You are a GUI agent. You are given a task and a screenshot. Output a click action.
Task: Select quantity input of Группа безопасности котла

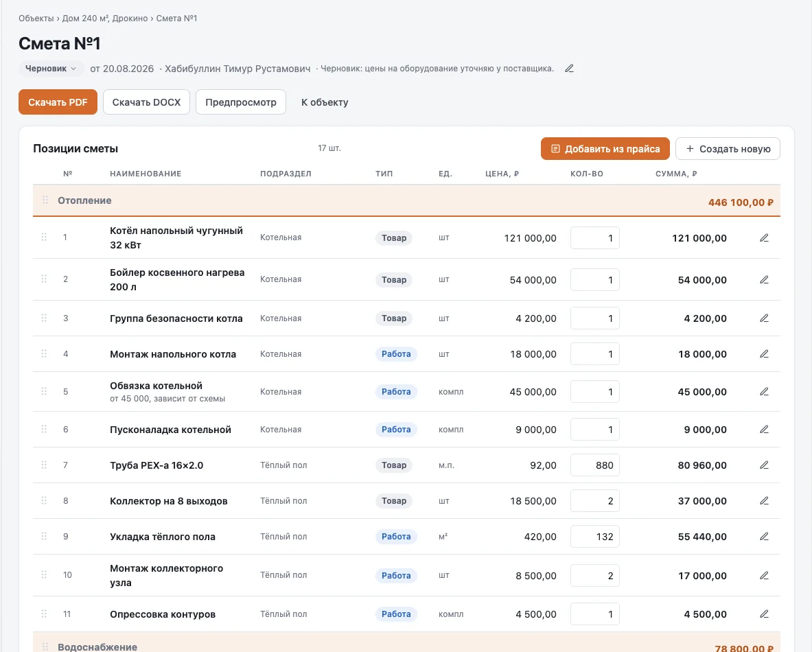click(594, 318)
